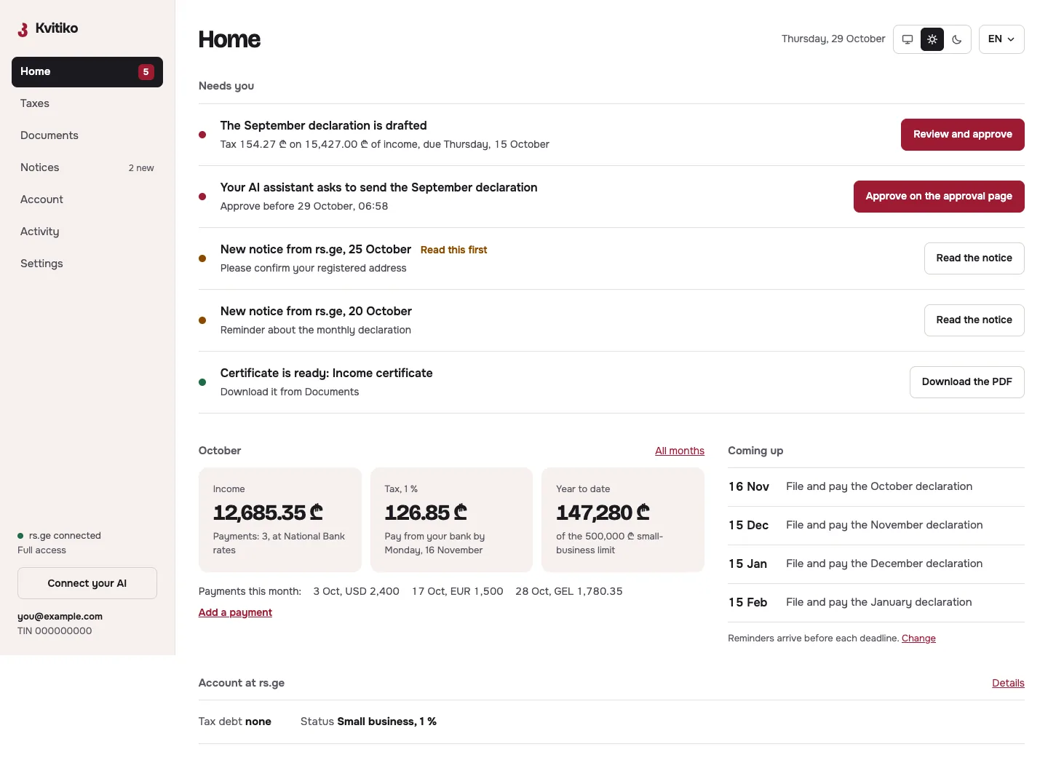Click the rs.ge connected status
The height and width of the screenshot is (779, 1048).
click(x=60, y=536)
